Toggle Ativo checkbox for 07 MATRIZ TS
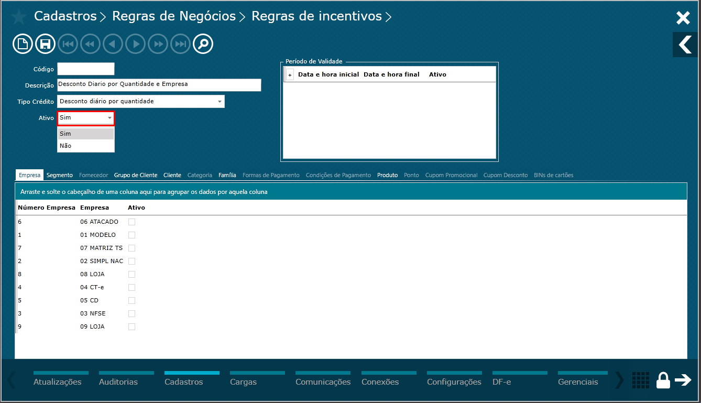Image resolution: width=701 pixels, height=403 pixels. (x=132, y=248)
